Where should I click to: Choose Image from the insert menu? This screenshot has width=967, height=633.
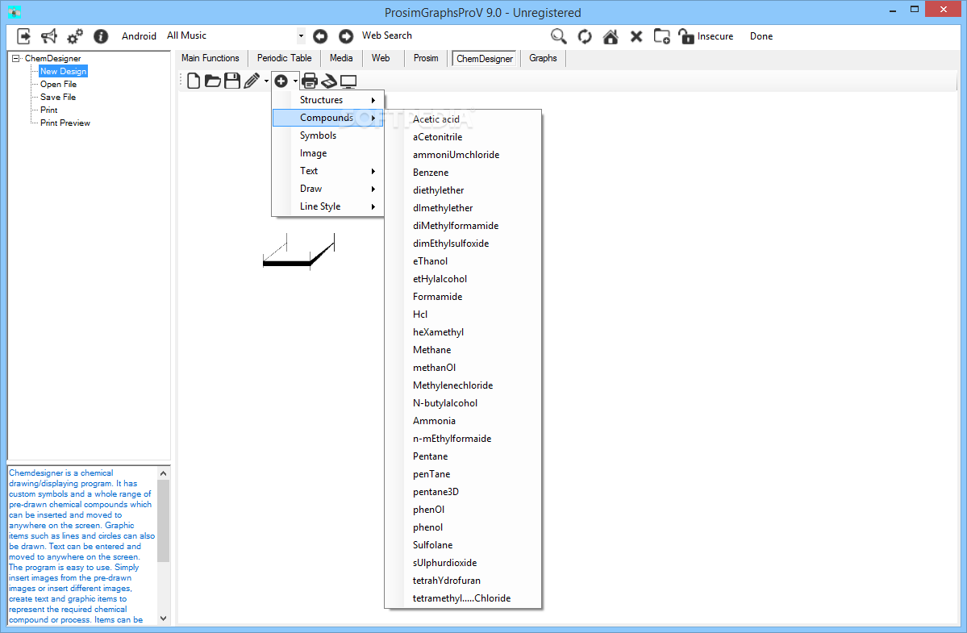(328, 153)
